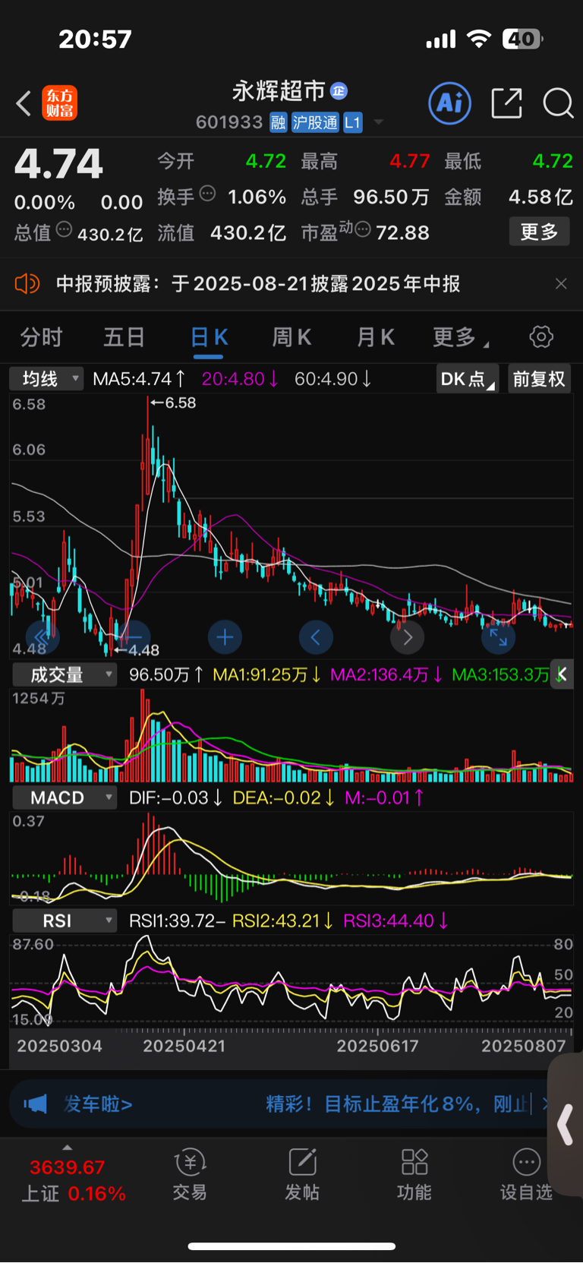The image size is (583, 1263).
Task: Tap the L1 level badge
Action: pos(353,122)
